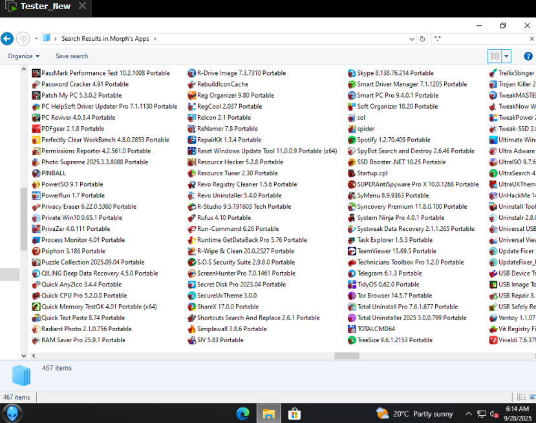Select the Process Monitor 4.01 icon
This screenshot has width=536, height=423.
[x=36, y=240]
